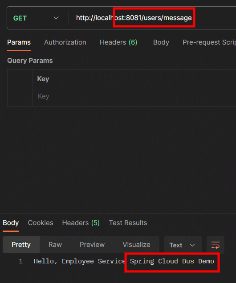This screenshot has height=283, width=236.
Task: Select the response Body tab
Action: click(x=11, y=223)
